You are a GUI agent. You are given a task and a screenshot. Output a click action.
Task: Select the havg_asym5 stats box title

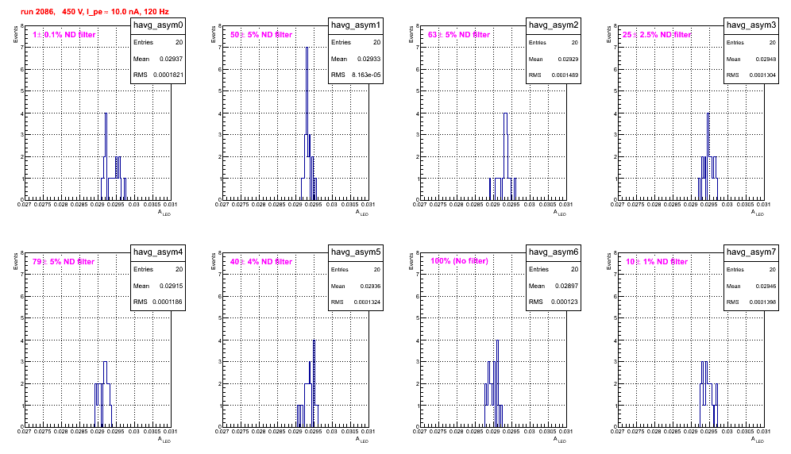(356, 252)
